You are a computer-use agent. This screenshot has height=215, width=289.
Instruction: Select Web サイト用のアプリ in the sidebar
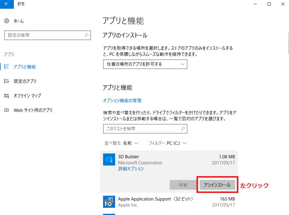pos(33,110)
